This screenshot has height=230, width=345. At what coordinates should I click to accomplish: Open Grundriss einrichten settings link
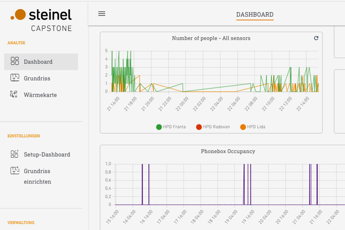[37, 176]
